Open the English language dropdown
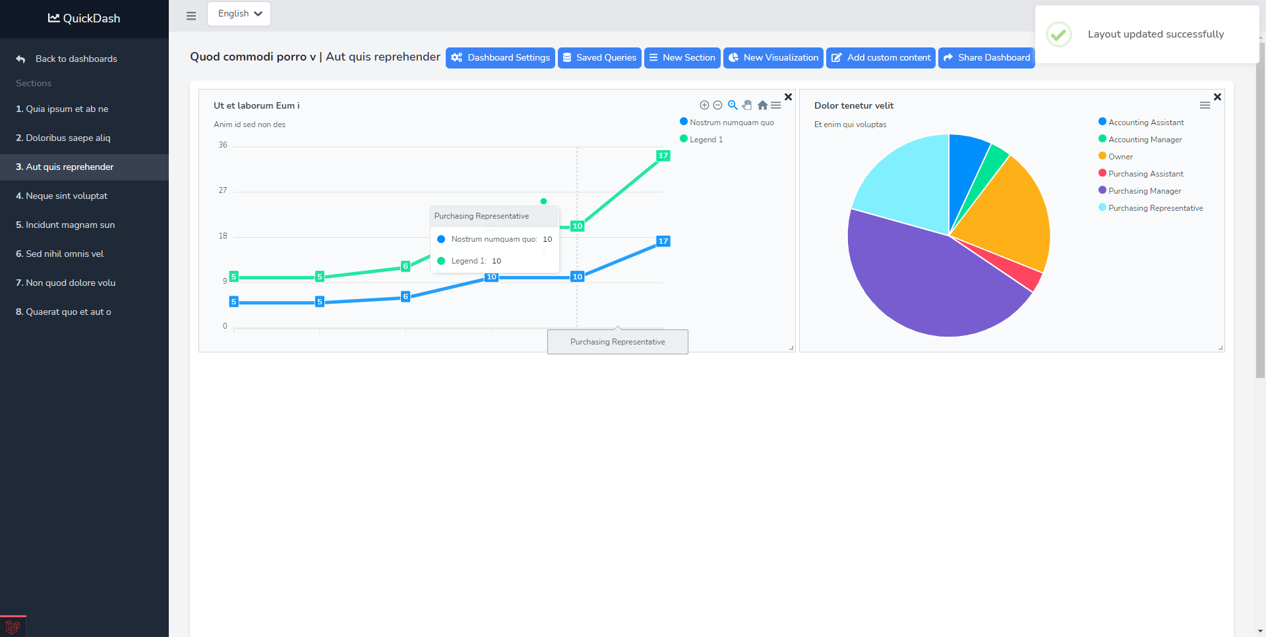The image size is (1266, 637). (239, 14)
